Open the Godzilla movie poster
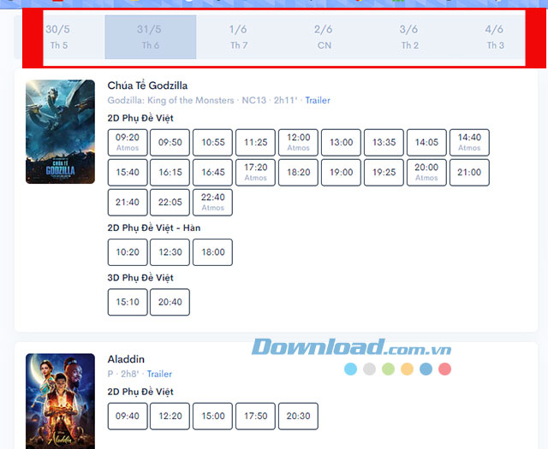Image resolution: width=548 pixels, height=449 pixels. [x=60, y=132]
